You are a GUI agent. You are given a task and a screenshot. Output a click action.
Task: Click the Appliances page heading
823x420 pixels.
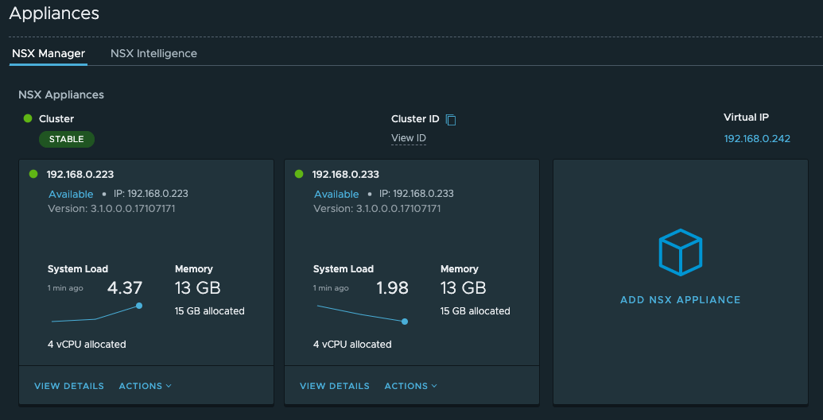[54, 13]
